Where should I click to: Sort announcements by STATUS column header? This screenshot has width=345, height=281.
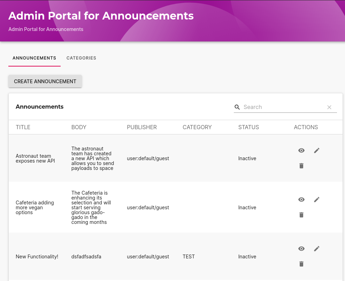point(248,127)
